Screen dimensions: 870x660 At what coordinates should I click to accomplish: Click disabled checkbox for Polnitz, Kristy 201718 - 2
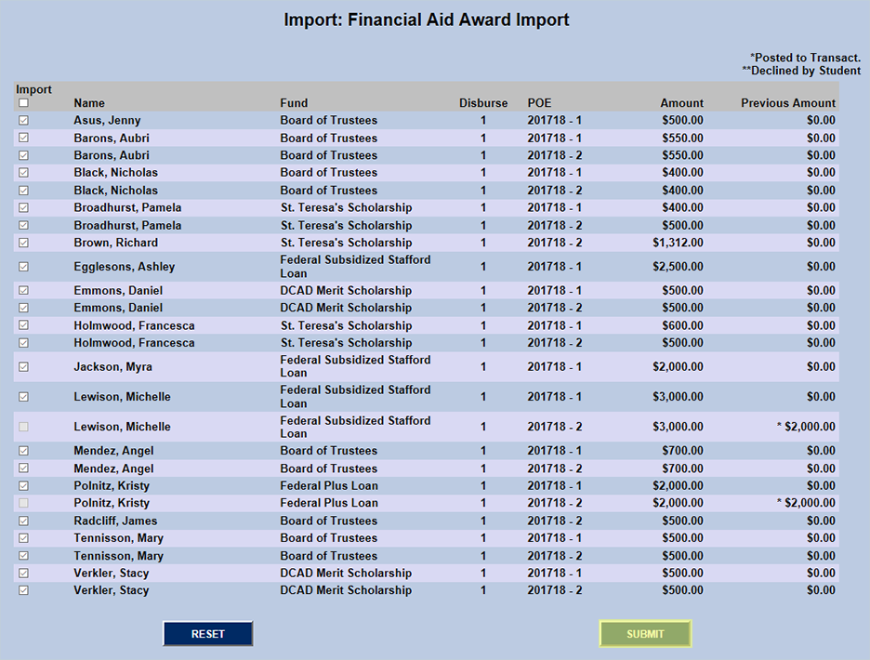(x=24, y=503)
